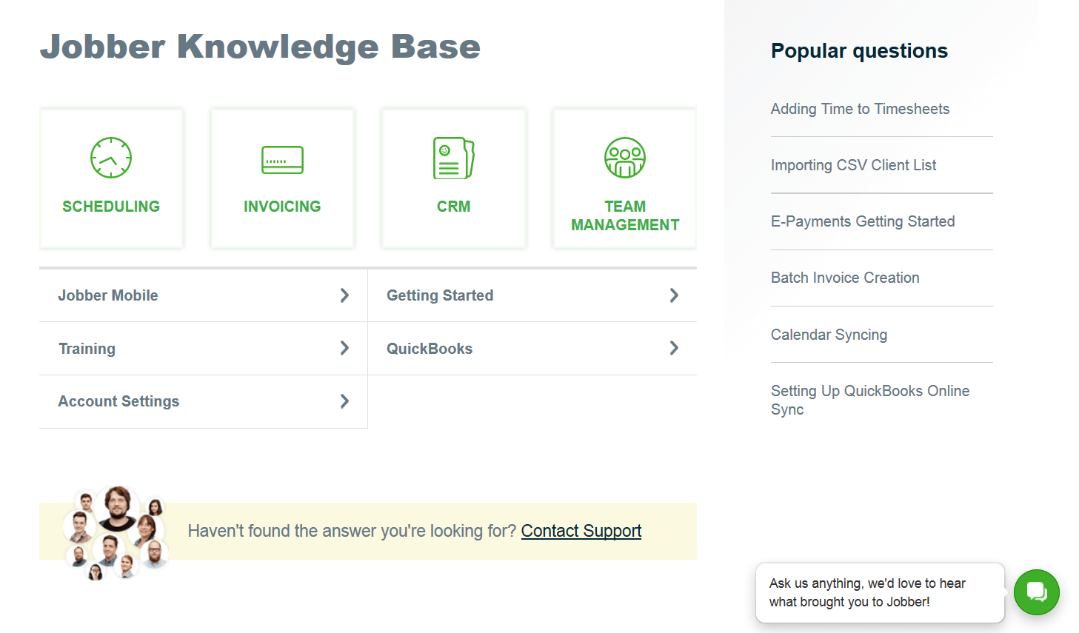
Task: Open the green chat bubble widget
Action: tap(1036, 592)
